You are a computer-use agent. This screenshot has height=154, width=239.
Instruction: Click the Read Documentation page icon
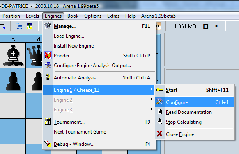[160, 111]
